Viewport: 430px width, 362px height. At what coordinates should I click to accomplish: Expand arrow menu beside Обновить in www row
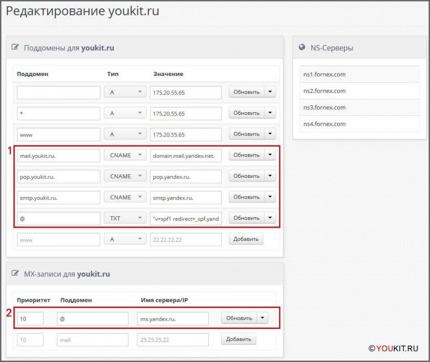[270, 134]
